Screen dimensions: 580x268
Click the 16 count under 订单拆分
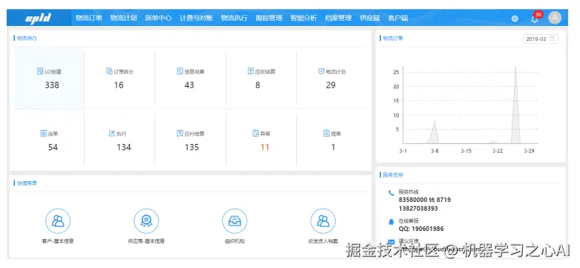pos(119,85)
